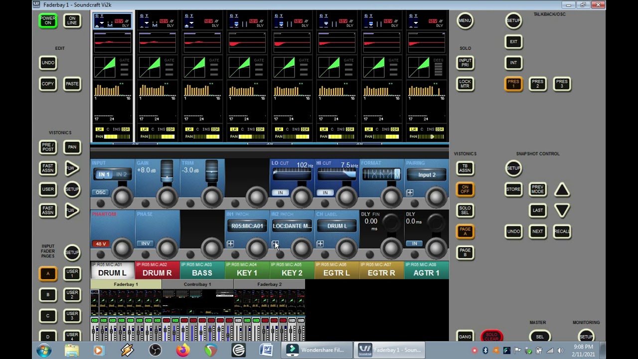
Task: Select input fader page A
Action: pos(48,273)
